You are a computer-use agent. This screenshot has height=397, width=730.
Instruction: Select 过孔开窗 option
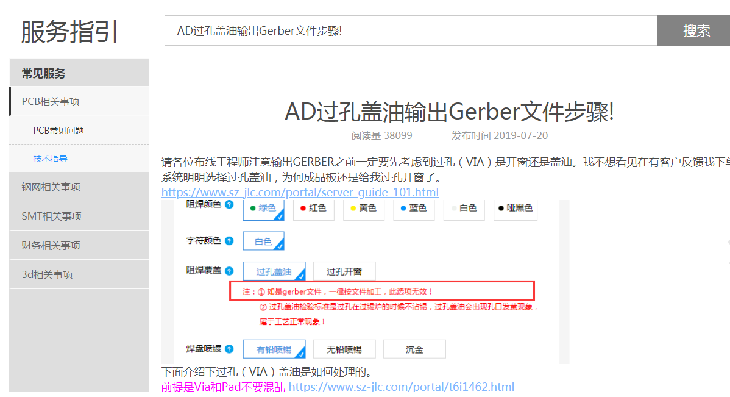(x=344, y=272)
